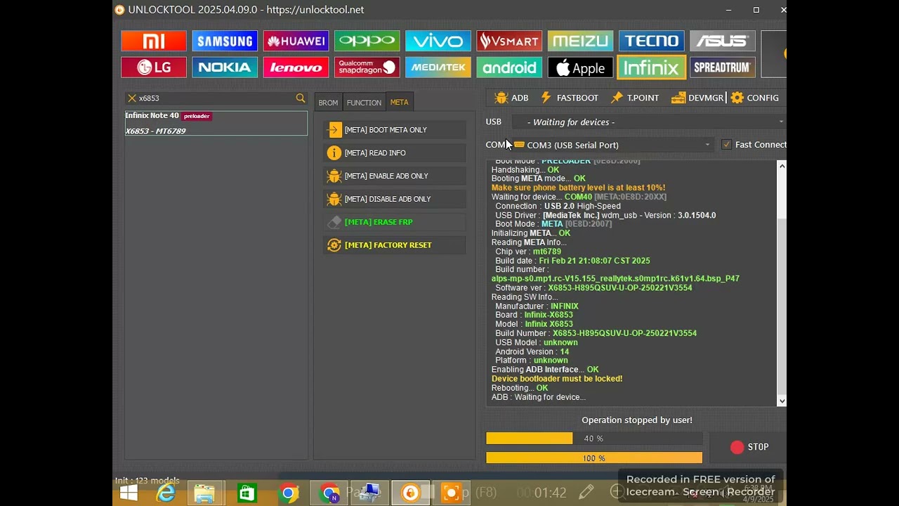The height and width of the screenshot is (506, 899).
Task: Select the OPPO brand icon
Action: 367,41
